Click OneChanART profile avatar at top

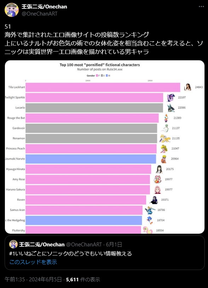[x=12, y=10]
